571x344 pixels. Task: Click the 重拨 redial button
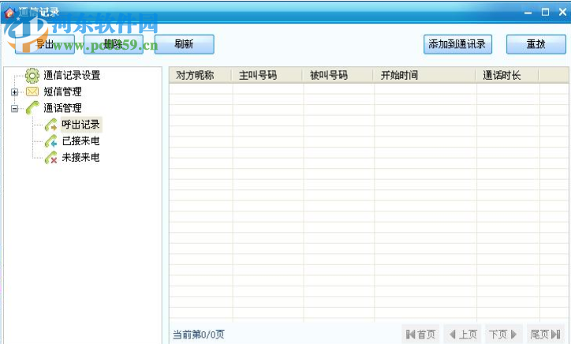tap(536, 44)
